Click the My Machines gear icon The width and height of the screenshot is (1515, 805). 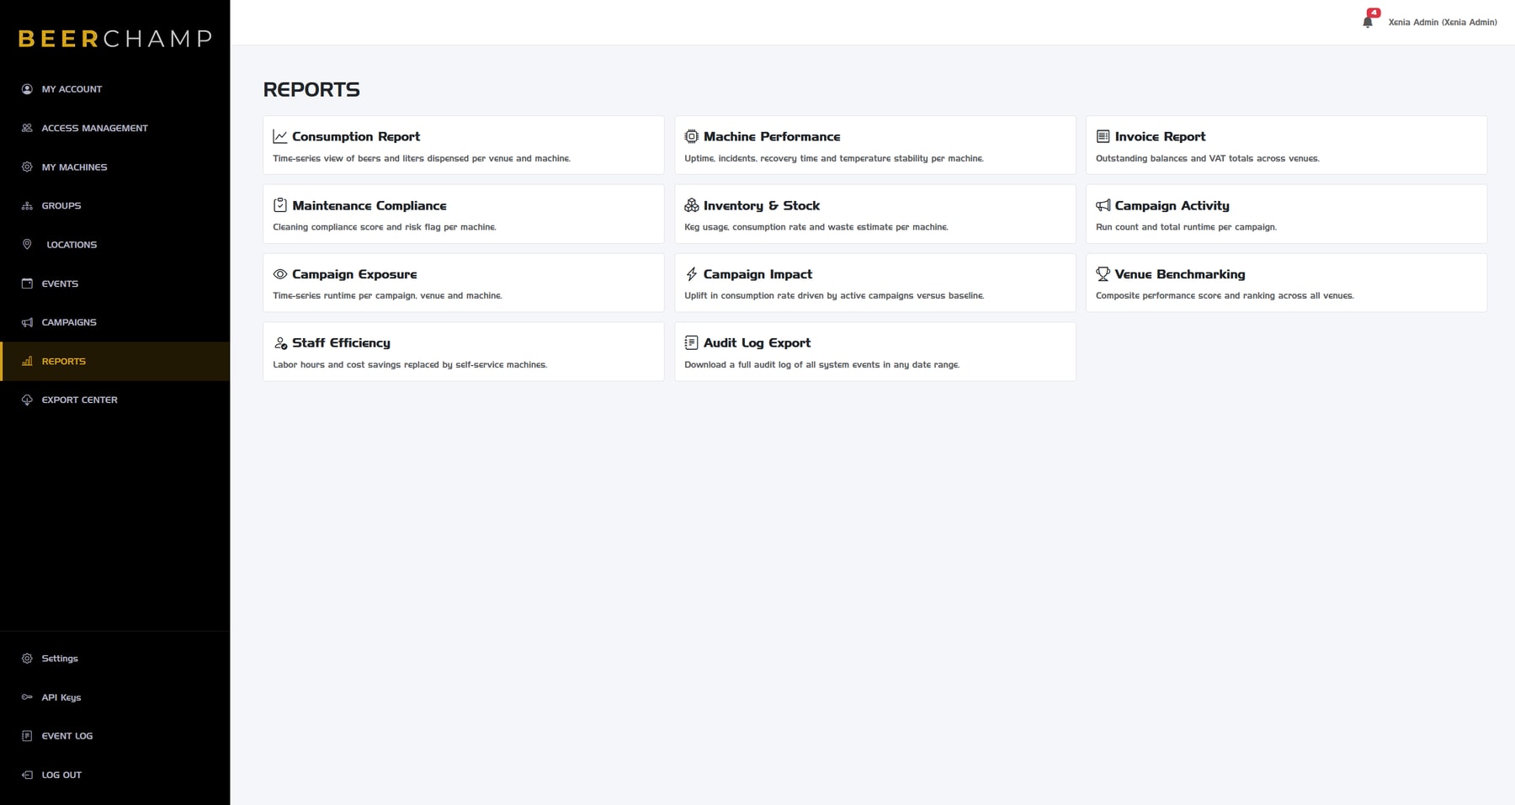point(27,167)
